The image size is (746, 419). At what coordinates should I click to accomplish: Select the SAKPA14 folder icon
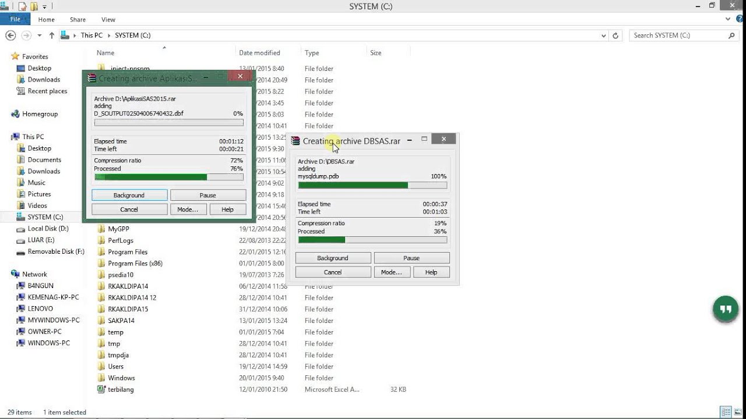pyautogui.click(x=101, y=320)
